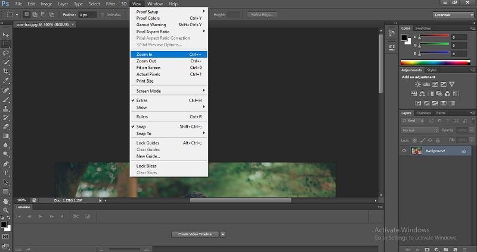The image size is (477, 252).
Task: Select the Zoom tool in toolbox
Action: (x=6, y=210)
